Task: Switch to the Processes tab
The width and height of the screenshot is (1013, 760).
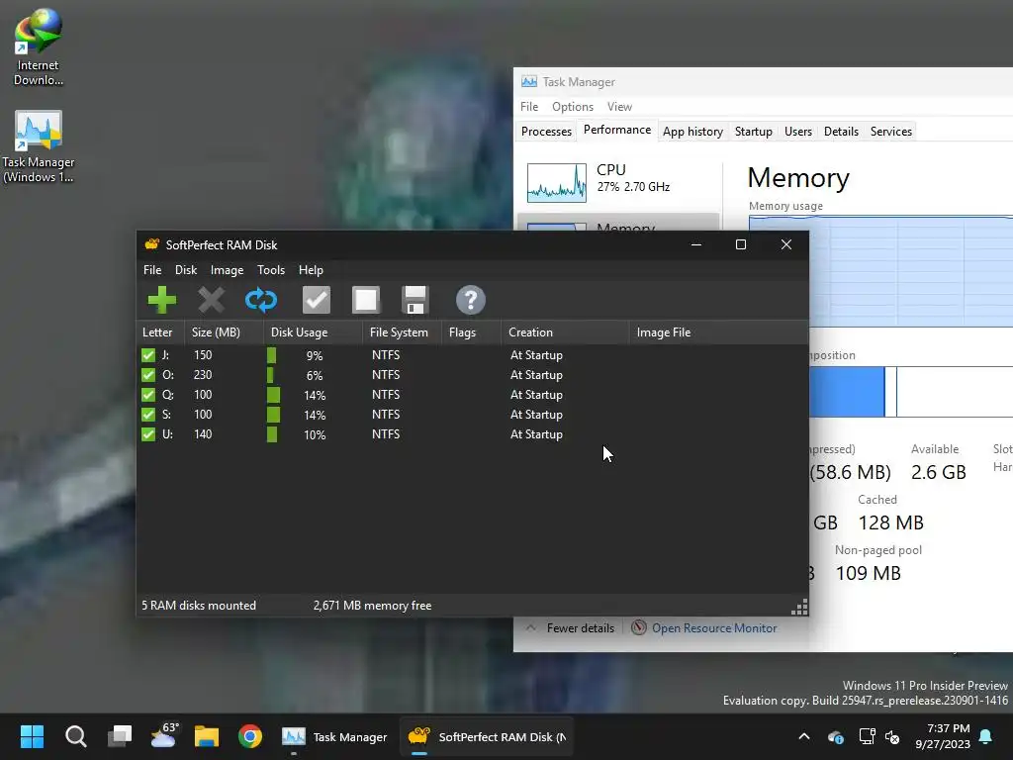Action: point(546,132)
